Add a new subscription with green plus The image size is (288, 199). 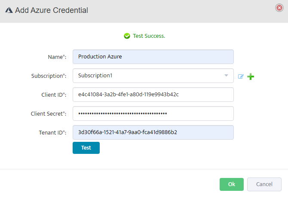tap(251, 77)
